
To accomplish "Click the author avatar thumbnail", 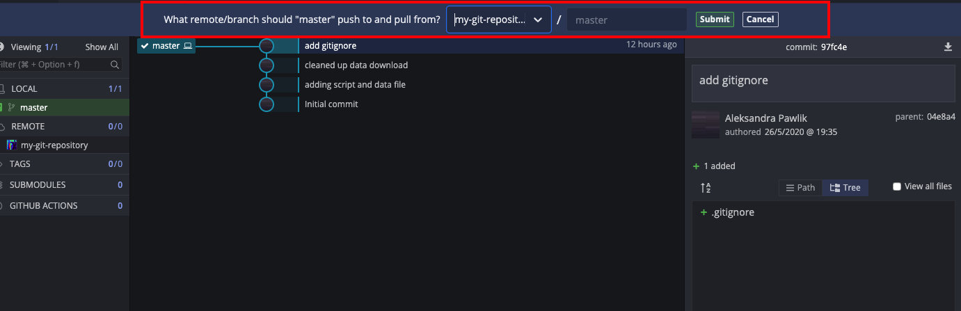I will [705, 125].
